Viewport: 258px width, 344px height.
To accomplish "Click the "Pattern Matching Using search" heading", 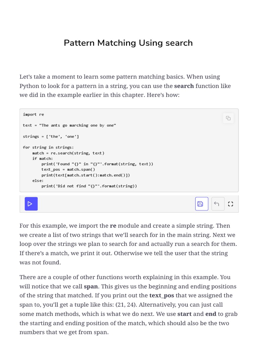I will (128, 43).
